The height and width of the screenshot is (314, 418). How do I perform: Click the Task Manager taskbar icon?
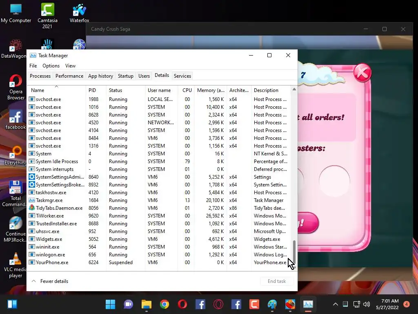pos(308,304)
